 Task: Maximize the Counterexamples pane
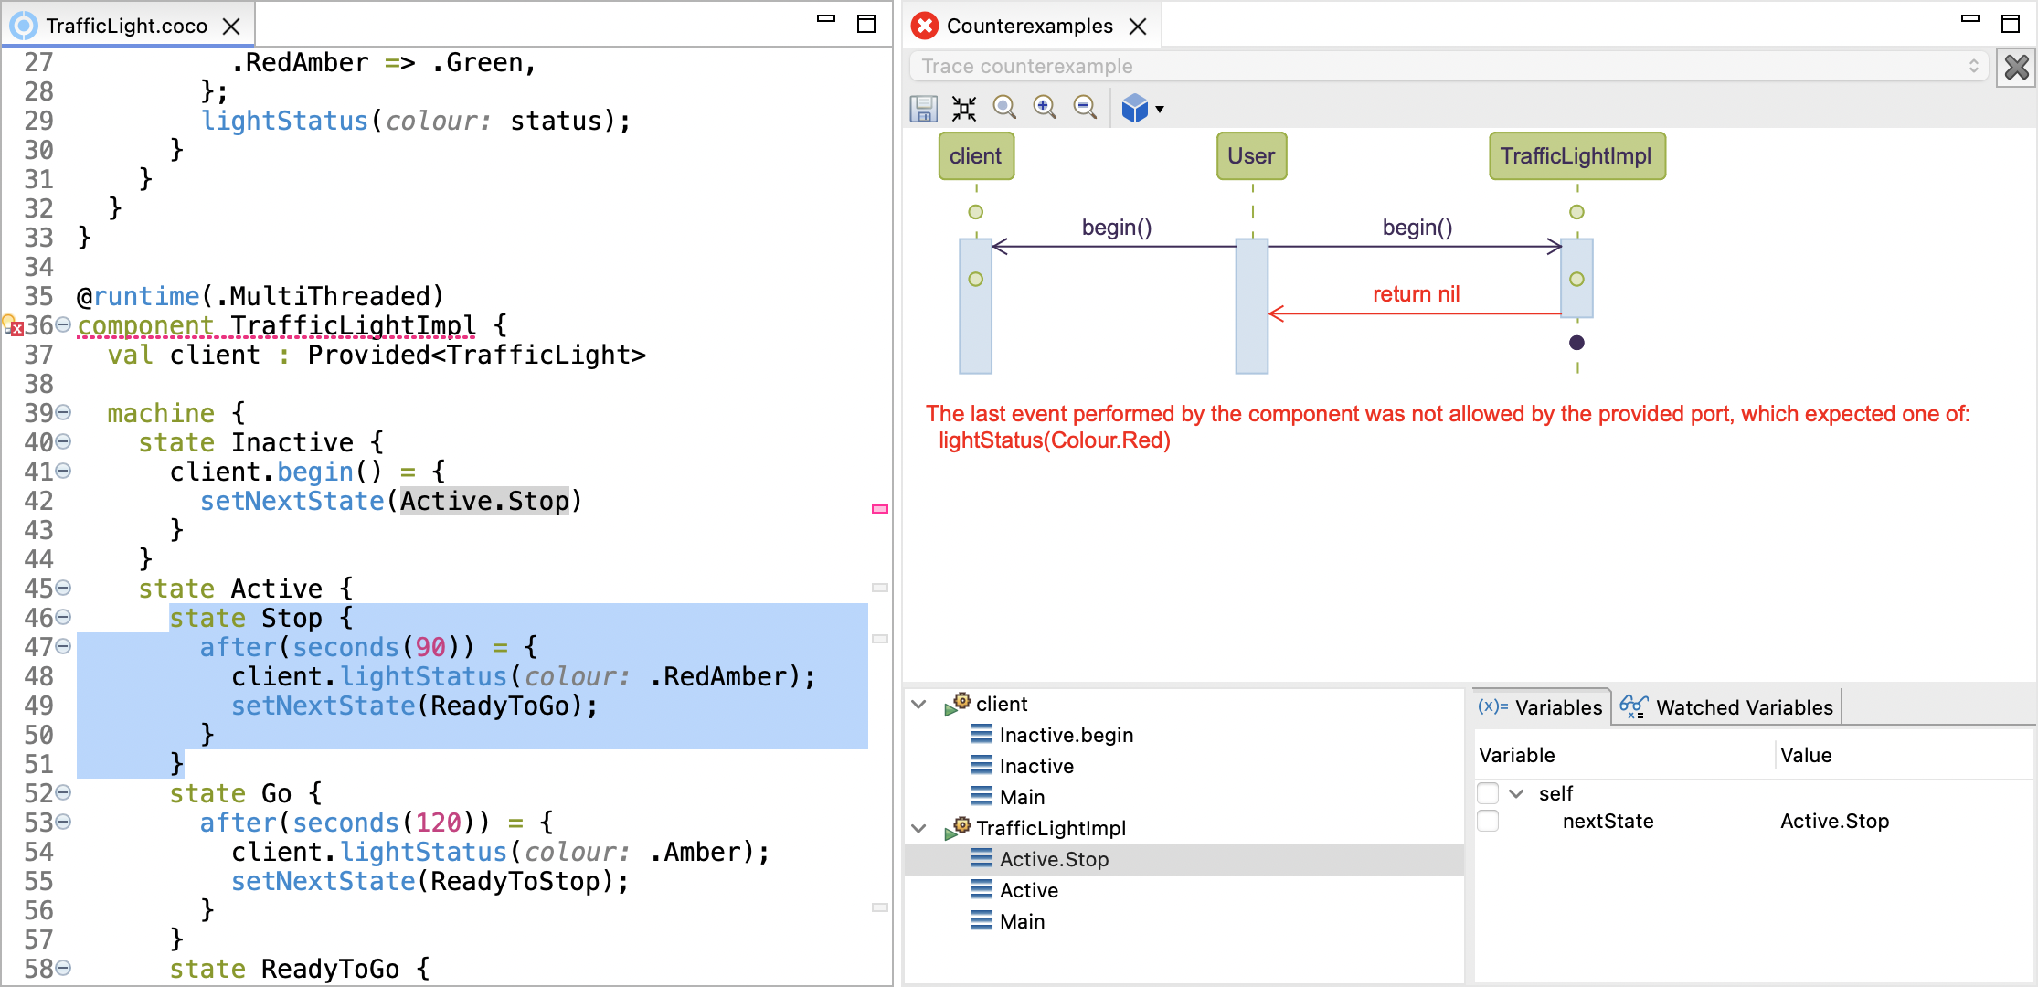[x=2011, y=24]
